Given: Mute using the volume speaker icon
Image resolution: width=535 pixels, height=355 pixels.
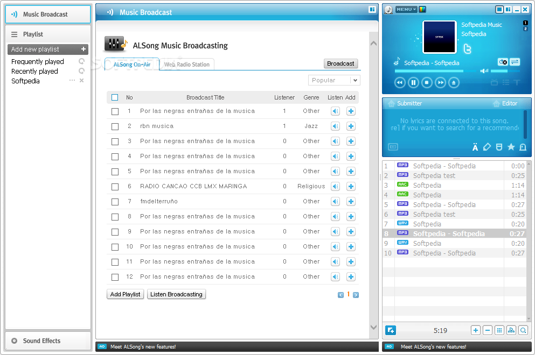Looking at the screenshot, I should (484, 71).
